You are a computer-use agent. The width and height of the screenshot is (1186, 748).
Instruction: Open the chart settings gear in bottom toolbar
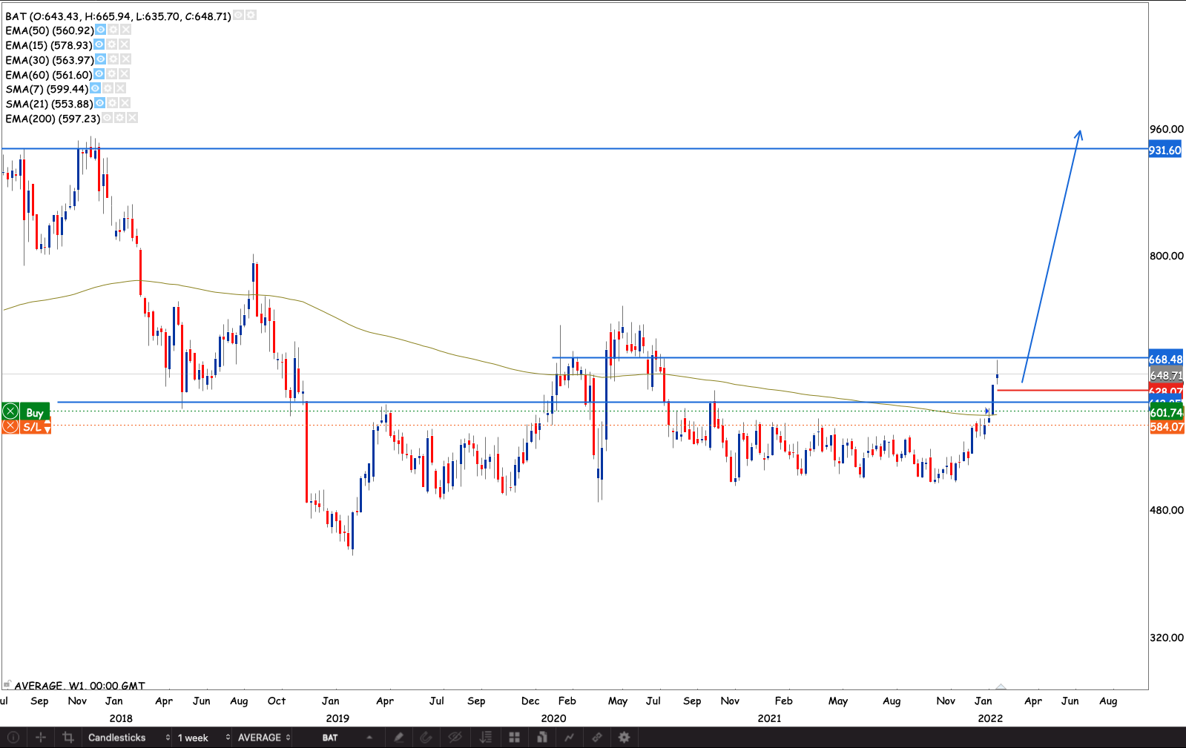pos(624,737)
